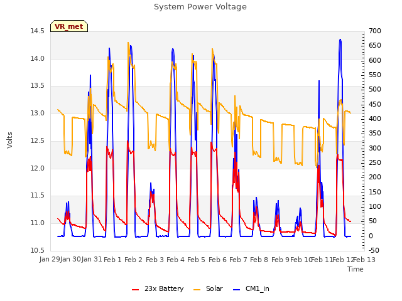Viewport: 402px width, 301px height.
Task: Click the 13.0 volts axis value
Action: (x=37, y=113)
